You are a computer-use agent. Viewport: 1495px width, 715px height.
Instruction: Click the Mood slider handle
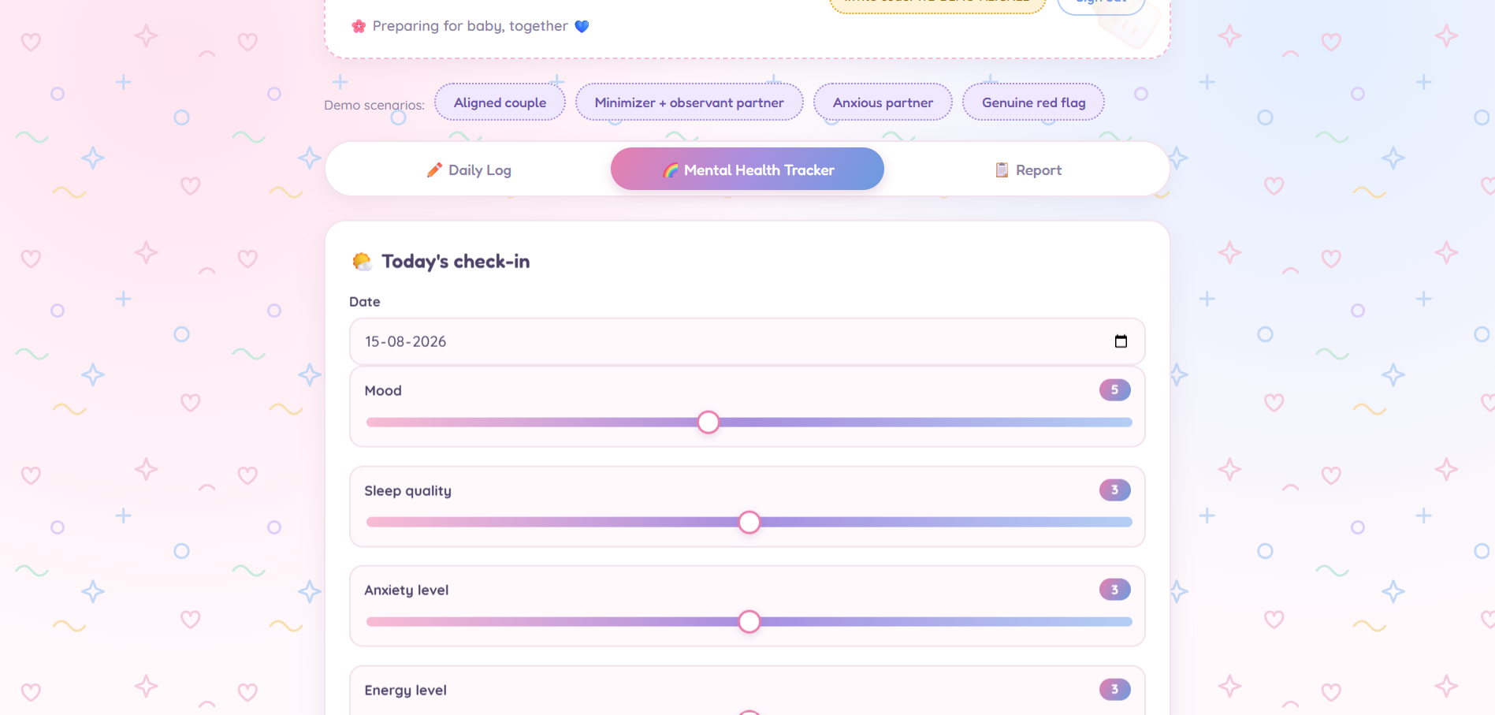[x=708, y=423]
